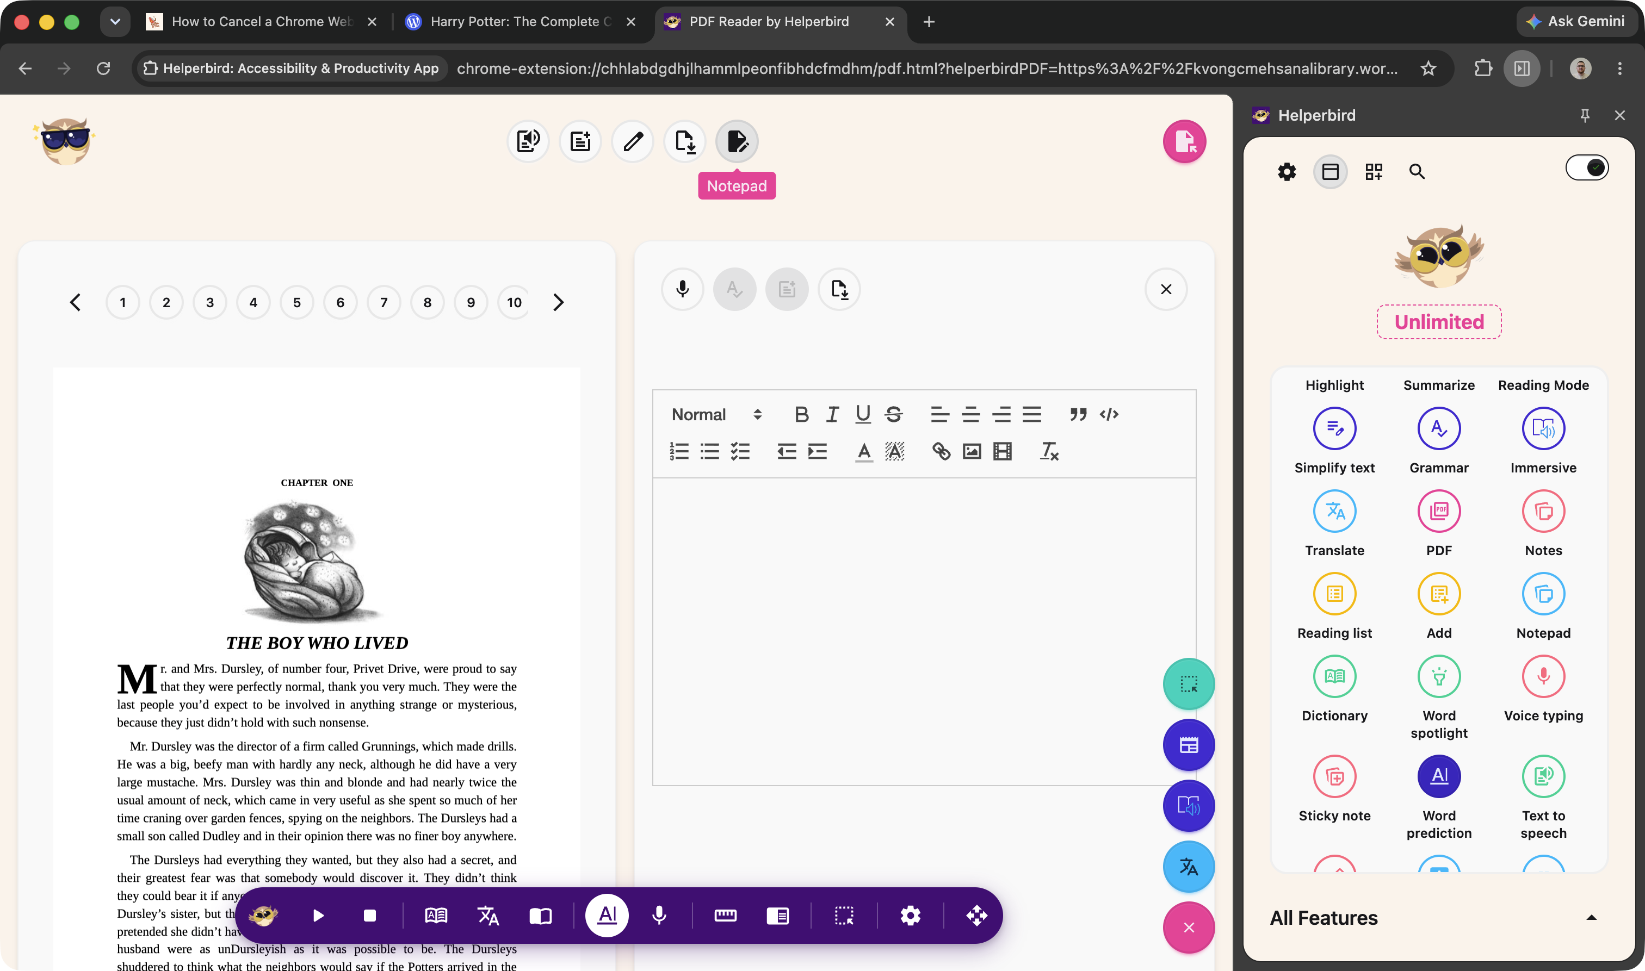Insert an image into the notepad
Viewport: 1645px width, 971px height.
pyautogui.click(x=972, y=451)
